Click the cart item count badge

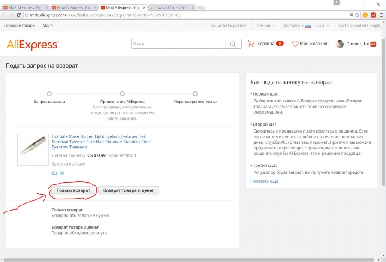point(280,44)
